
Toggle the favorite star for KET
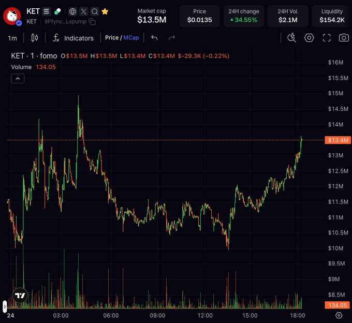coord(105,11)
